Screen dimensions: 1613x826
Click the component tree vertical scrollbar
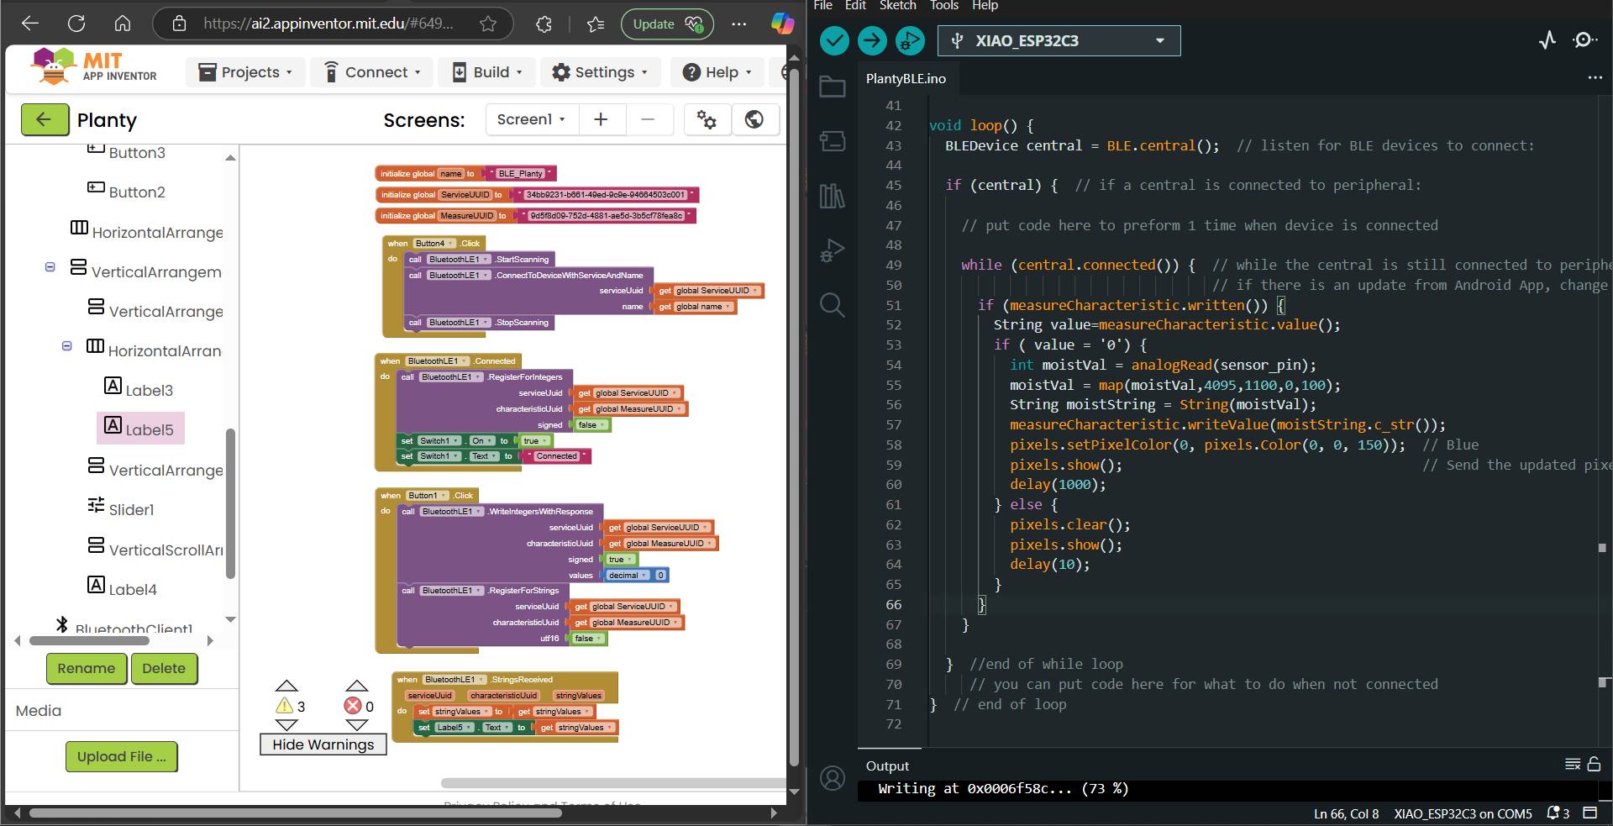pos(230,503)
